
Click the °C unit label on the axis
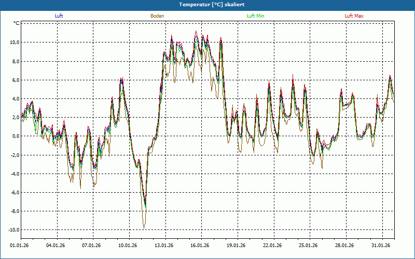17,23
